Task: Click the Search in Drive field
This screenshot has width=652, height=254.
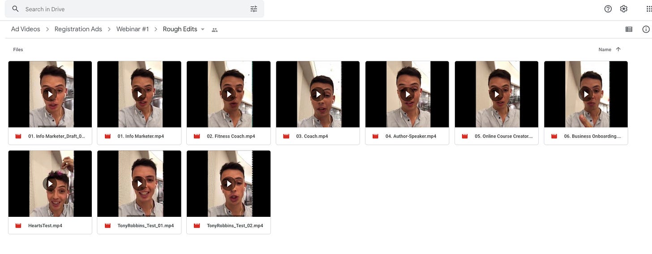Action: pos(134,9)
